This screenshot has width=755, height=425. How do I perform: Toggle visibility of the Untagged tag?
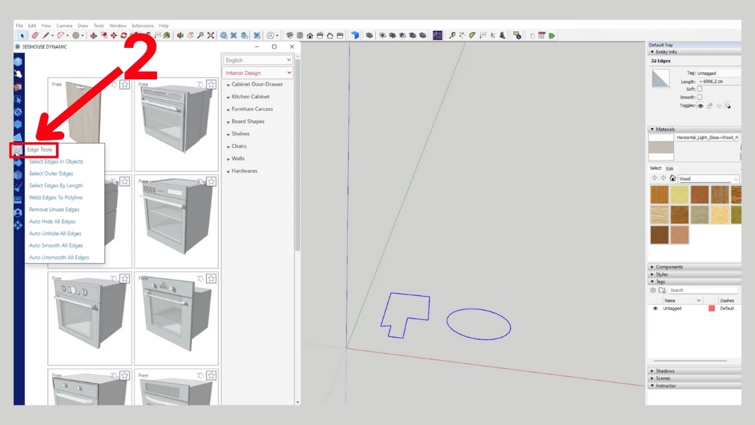coord(655,309)
